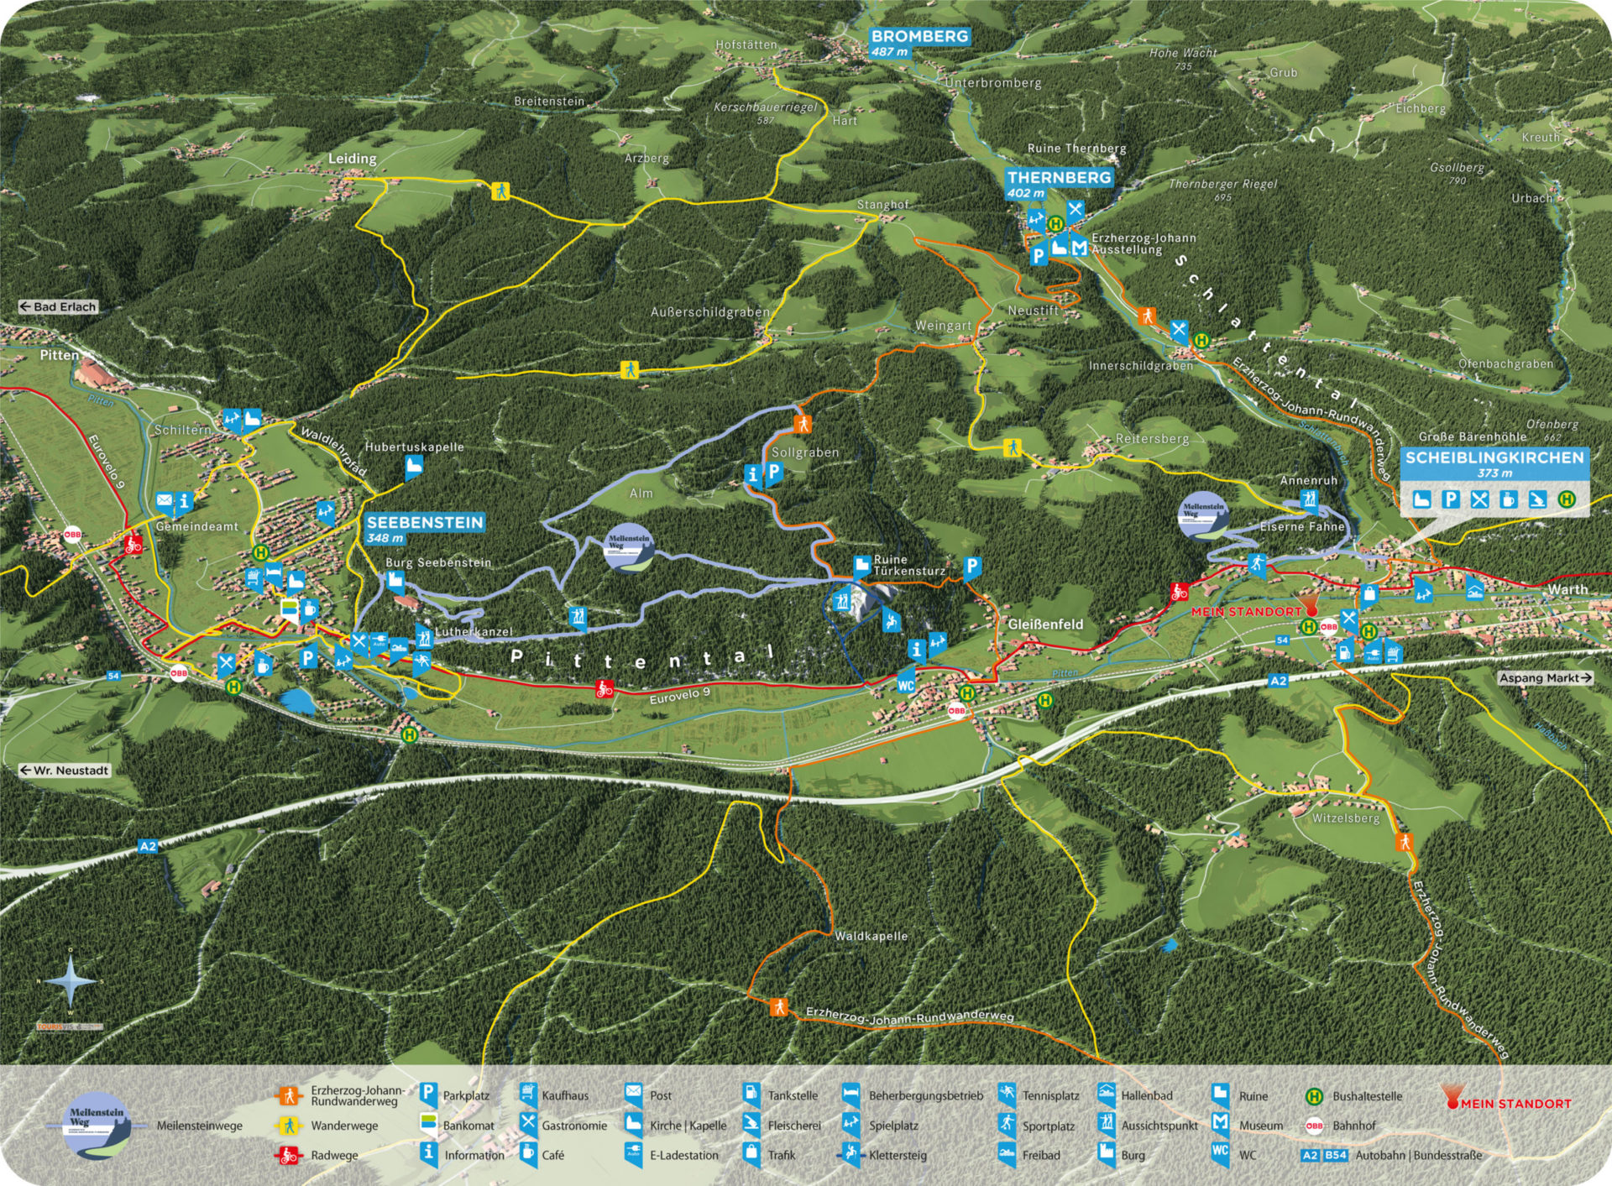Click the café icon in Scheiblingkirchen info box
Viewport: 1612px width, 1186px height.
(x=1508, y=500)
